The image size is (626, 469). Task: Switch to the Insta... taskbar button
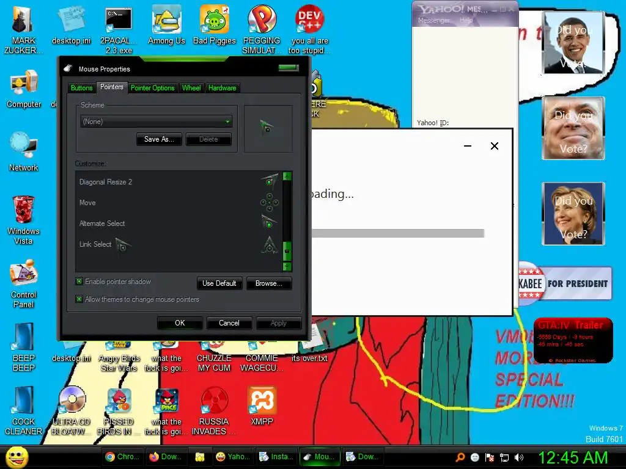276,457
